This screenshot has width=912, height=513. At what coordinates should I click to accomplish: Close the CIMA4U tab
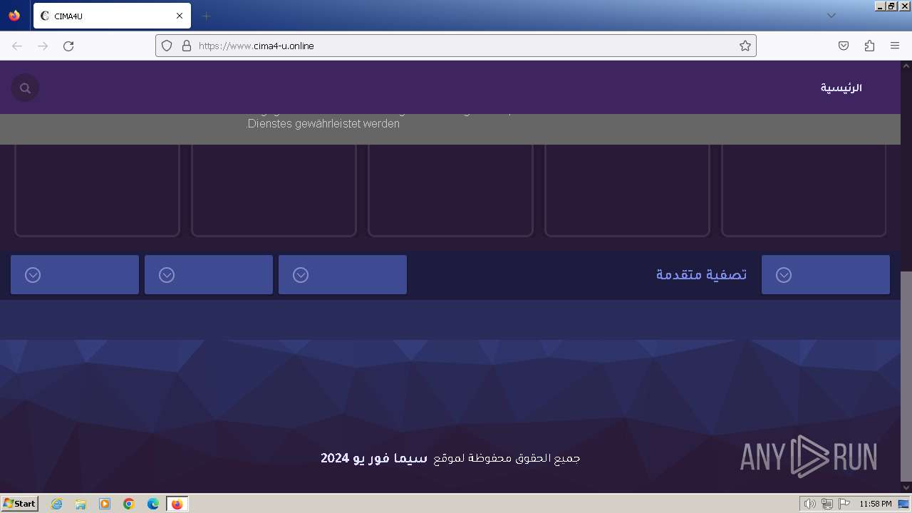[x=180, y=16]
